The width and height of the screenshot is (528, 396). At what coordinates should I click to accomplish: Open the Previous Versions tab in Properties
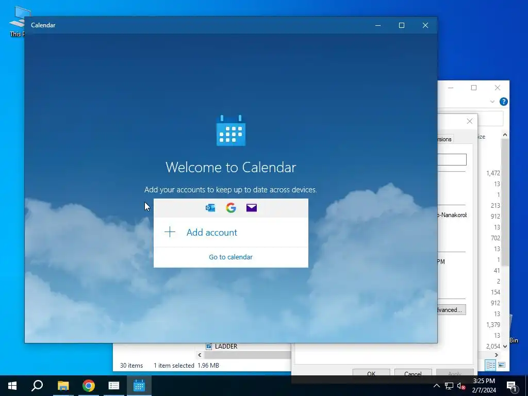click(444, 139)
